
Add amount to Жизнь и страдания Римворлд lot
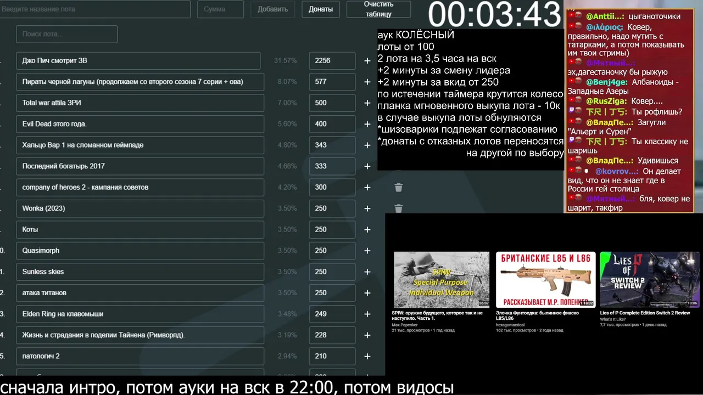click(x=367, y=335)
